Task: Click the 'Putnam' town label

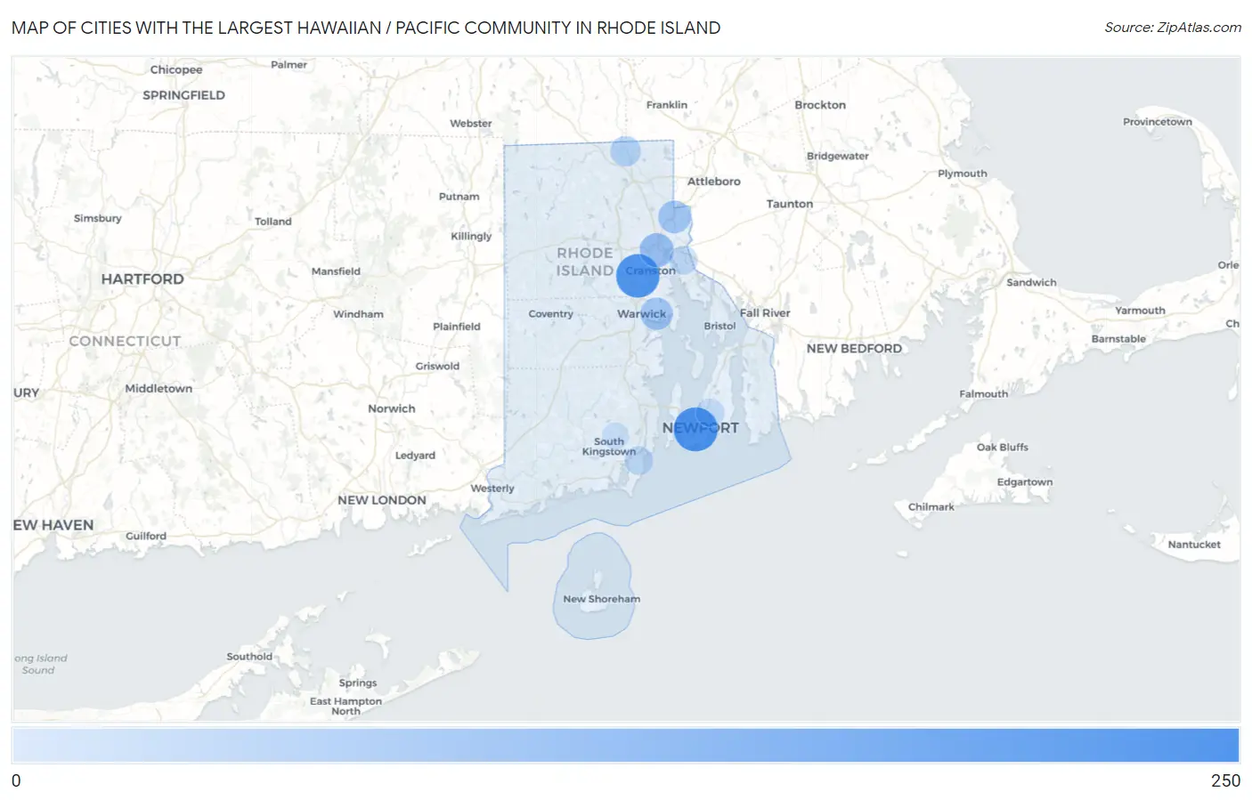Action: 459,197
